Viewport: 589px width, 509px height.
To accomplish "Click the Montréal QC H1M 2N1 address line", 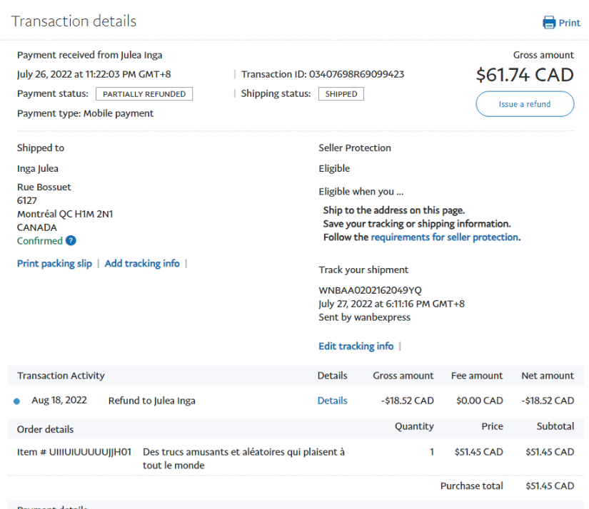I will pyautogui.click(x=65, y=214).
